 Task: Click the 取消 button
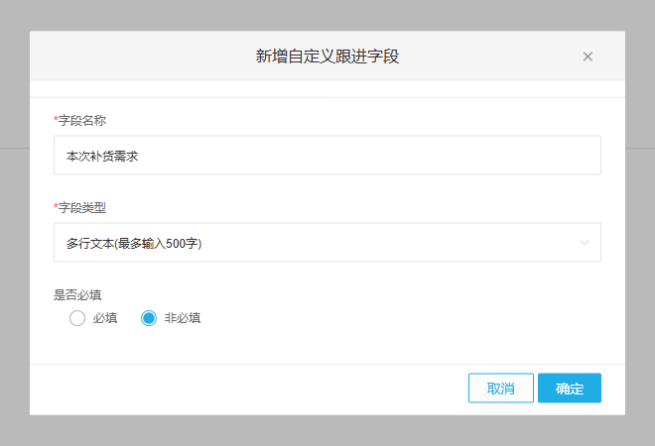tap(501, 388)
